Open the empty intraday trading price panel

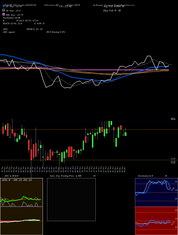(x=71, y=199)
